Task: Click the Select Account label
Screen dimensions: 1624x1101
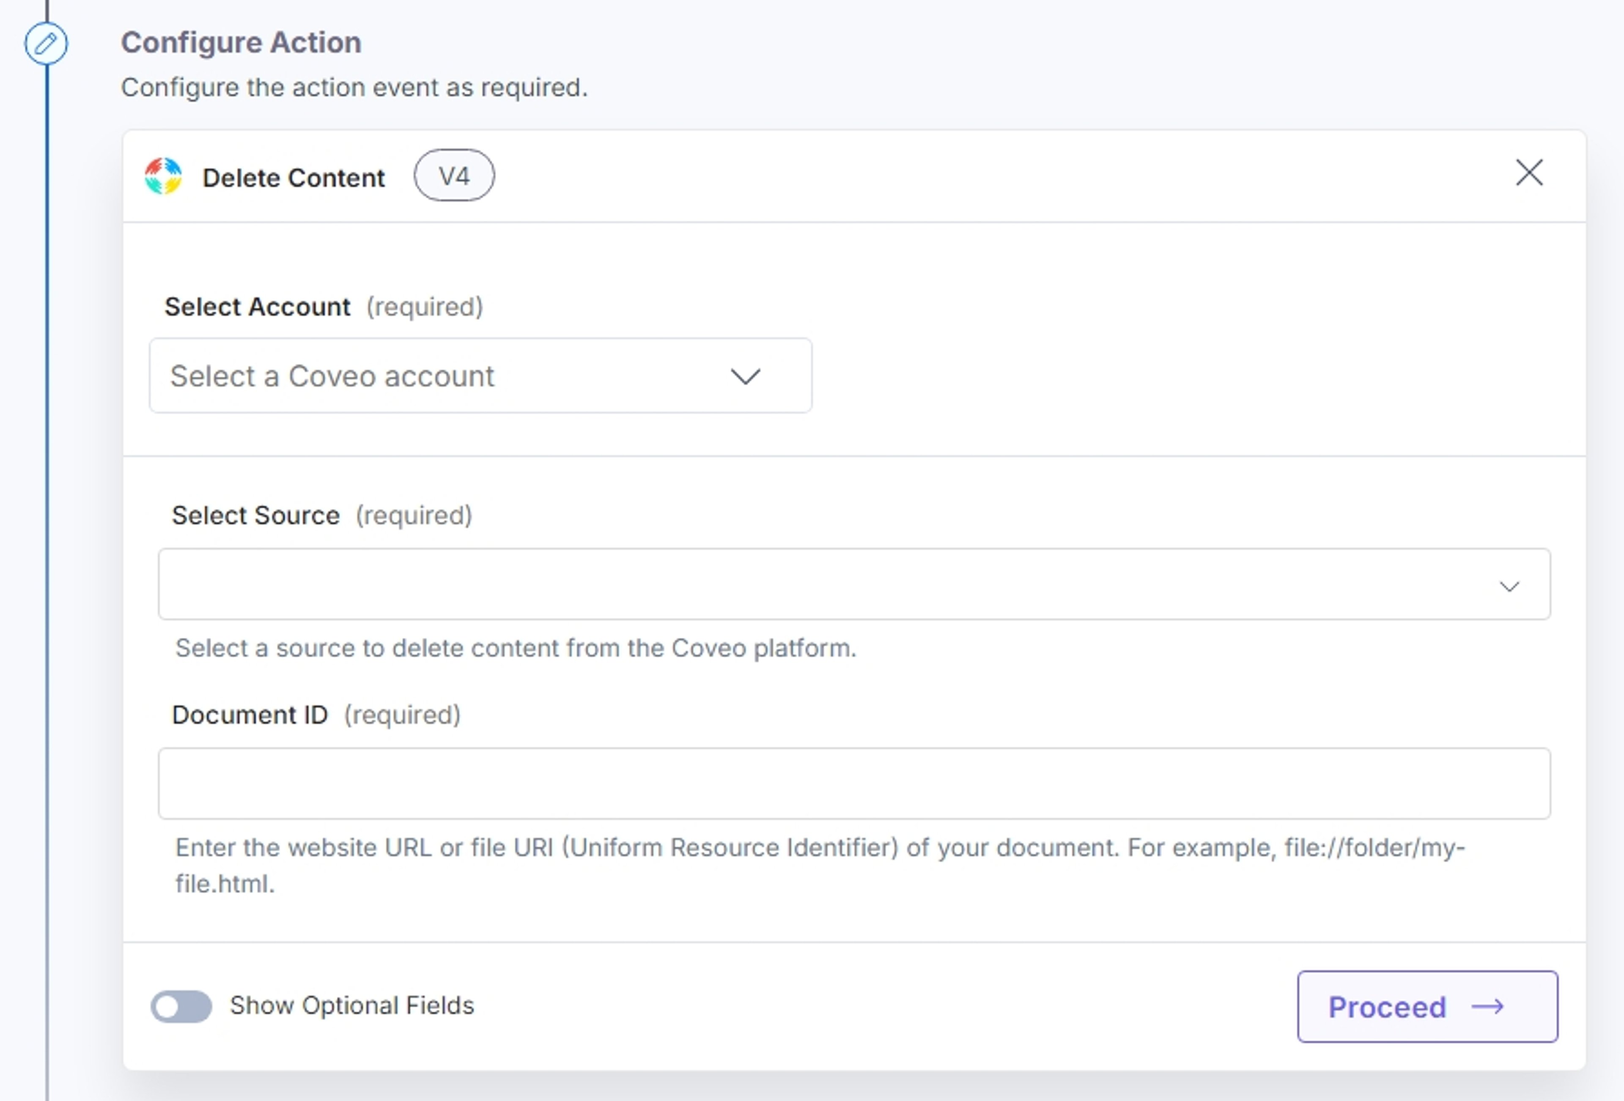Action: click(x=257, y=307)
